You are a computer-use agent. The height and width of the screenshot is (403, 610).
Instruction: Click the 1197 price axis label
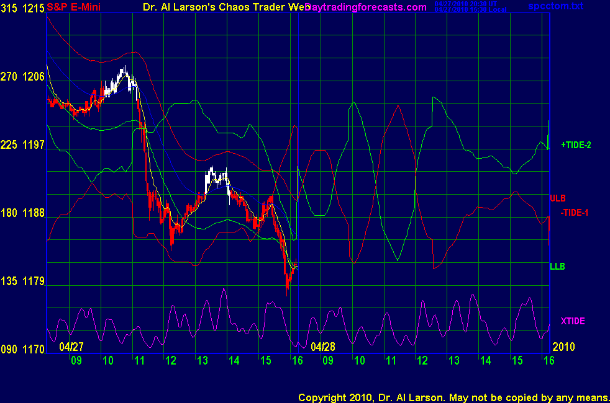pyautogui.click(x=34, y=145)
